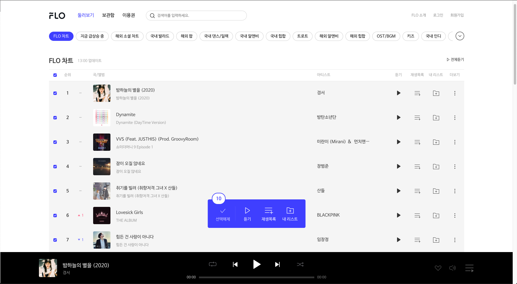Click the FLO logo
This screenshot has width=517, height=284.
coord(57,16)
